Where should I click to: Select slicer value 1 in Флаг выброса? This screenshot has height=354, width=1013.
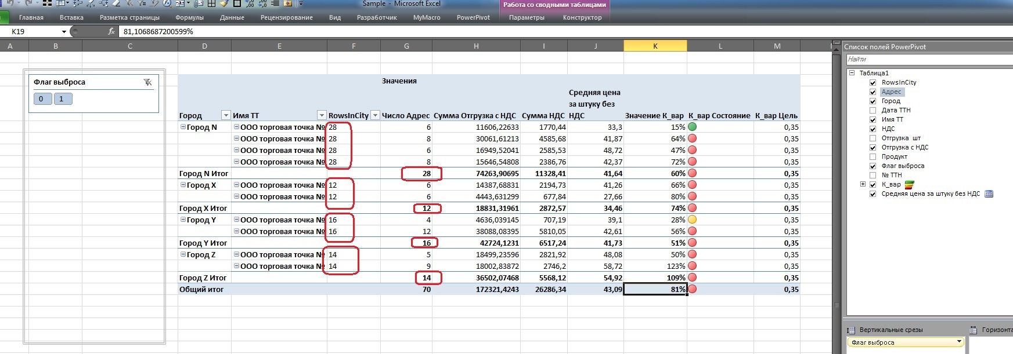[x=62, y=99]
